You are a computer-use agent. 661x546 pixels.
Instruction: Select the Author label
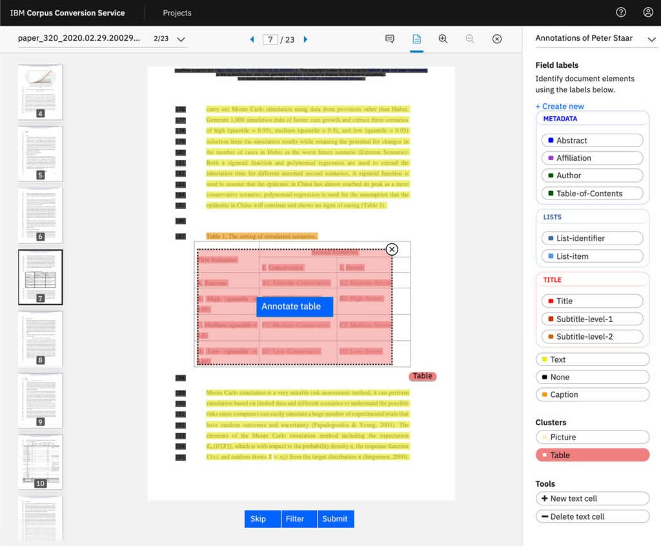point(592,176)
